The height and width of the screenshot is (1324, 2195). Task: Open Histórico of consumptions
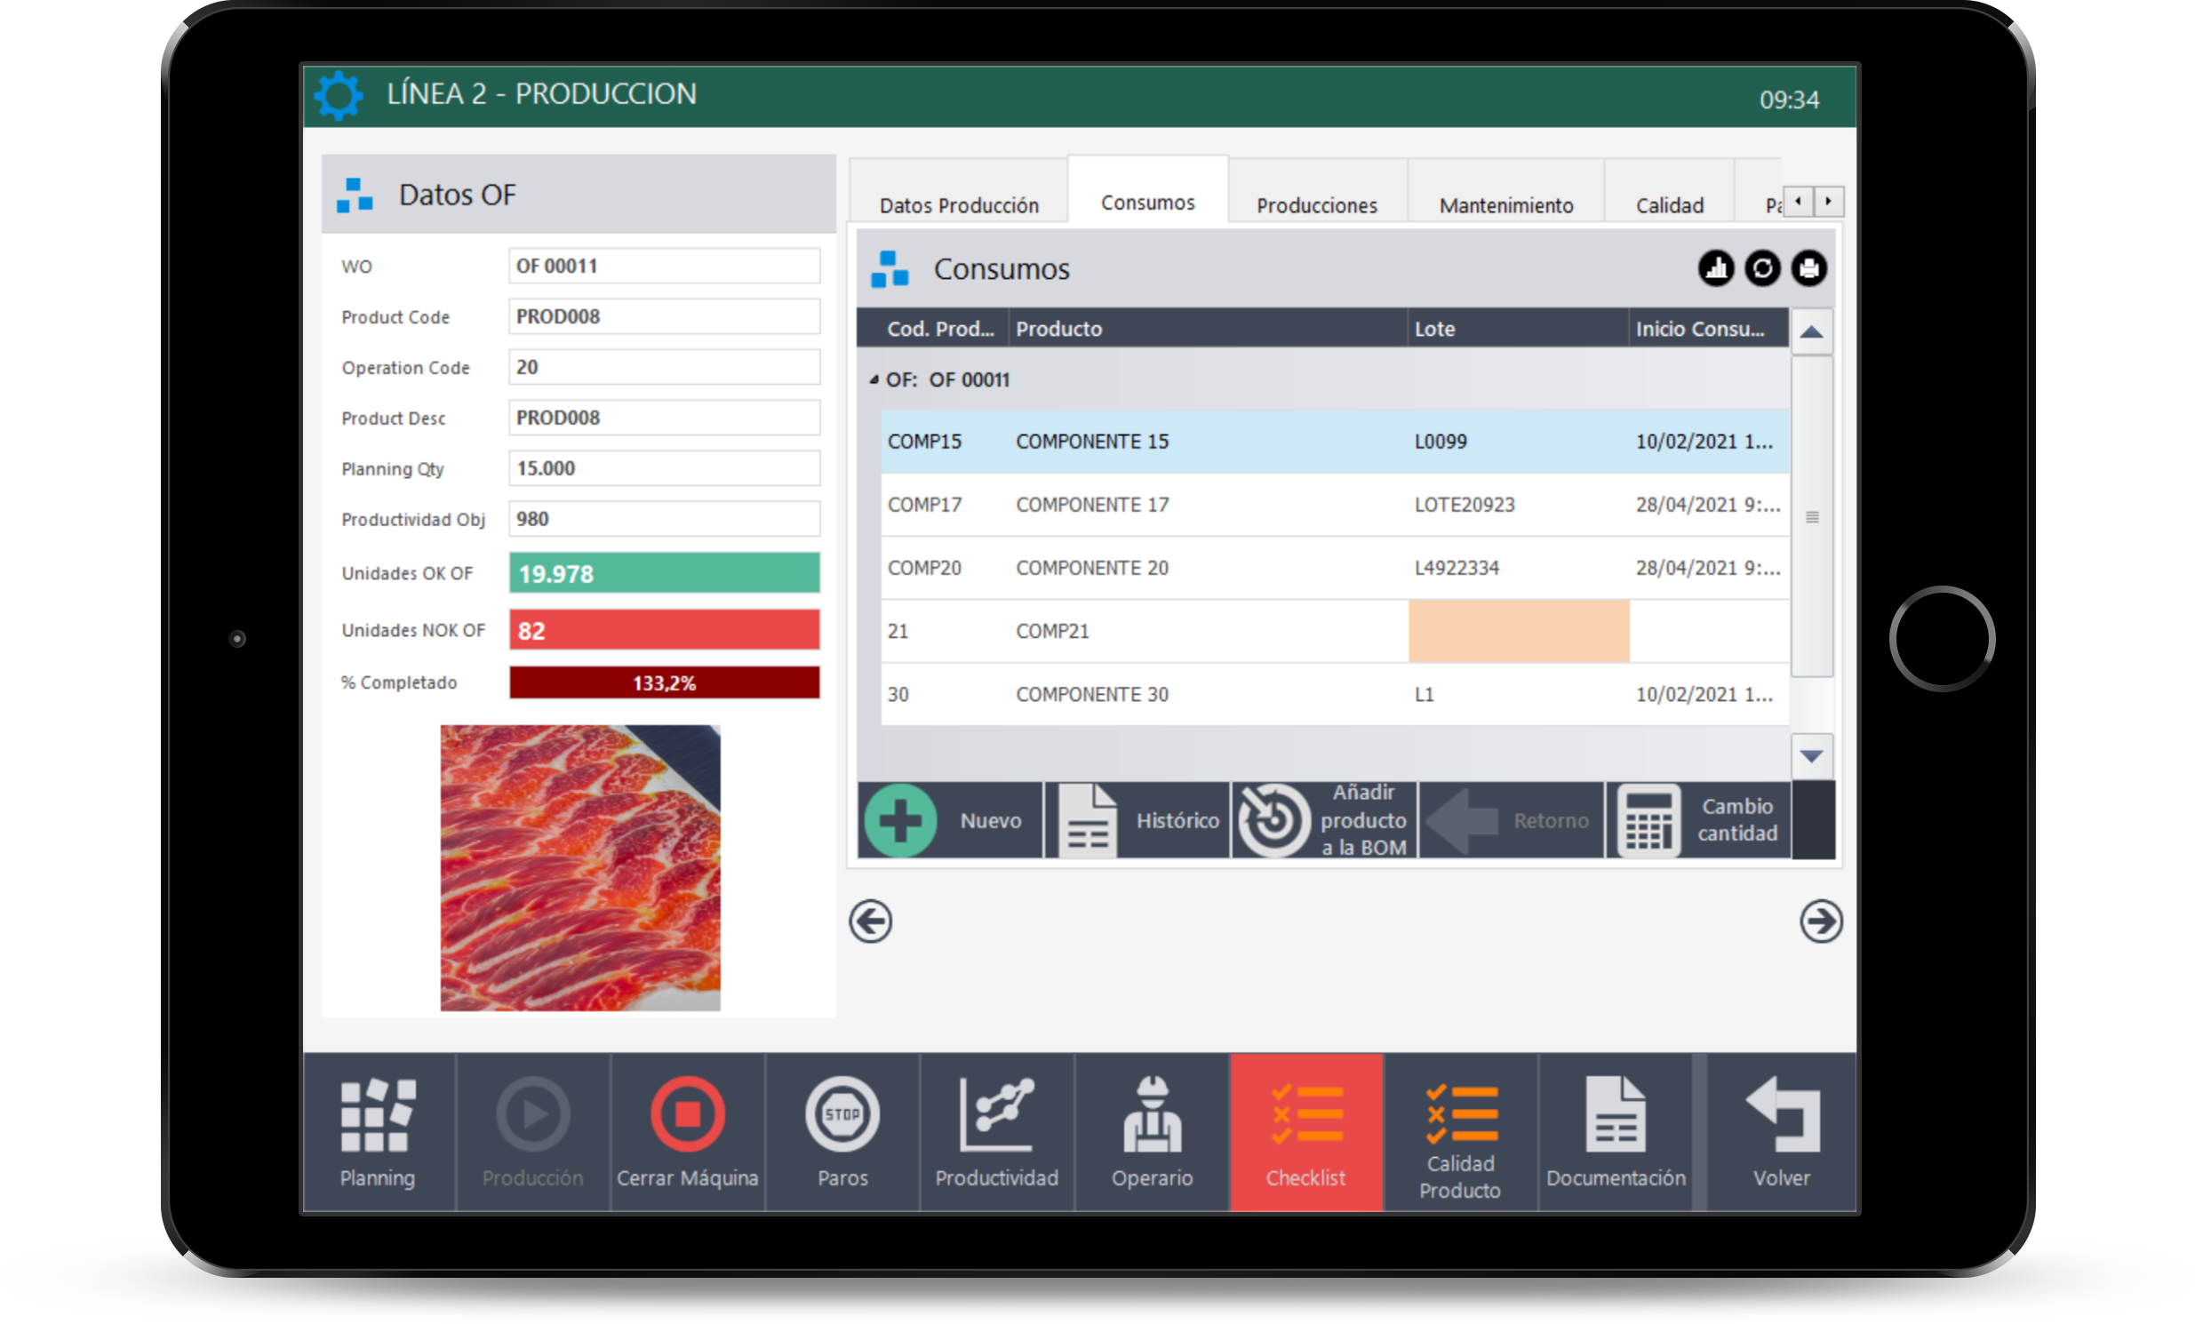pyautogui.click(x=1137, y=819)
